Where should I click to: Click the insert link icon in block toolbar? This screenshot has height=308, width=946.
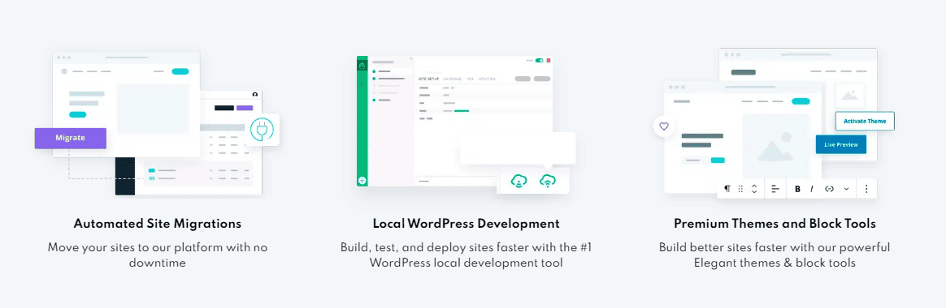click(x=829, y=189)
